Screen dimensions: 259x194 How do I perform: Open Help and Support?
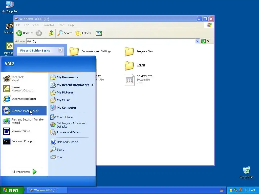72,142
